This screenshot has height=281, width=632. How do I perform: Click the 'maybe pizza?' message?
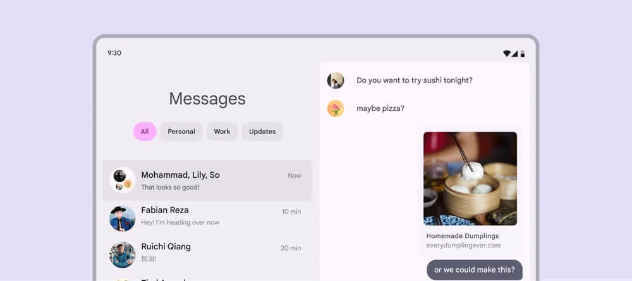380,109
